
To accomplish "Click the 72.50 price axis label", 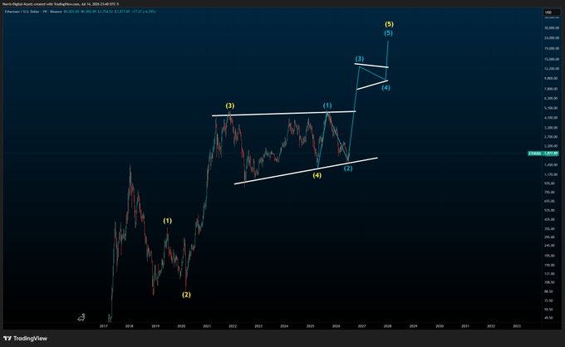I will coord(549,301).
